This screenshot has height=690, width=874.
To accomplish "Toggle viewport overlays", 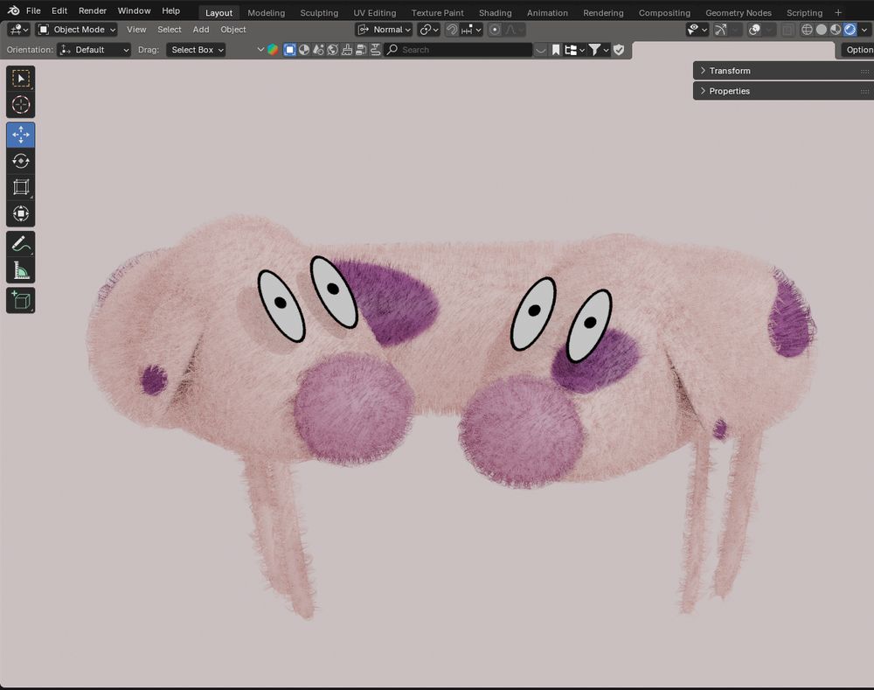I will click(755, 30).
